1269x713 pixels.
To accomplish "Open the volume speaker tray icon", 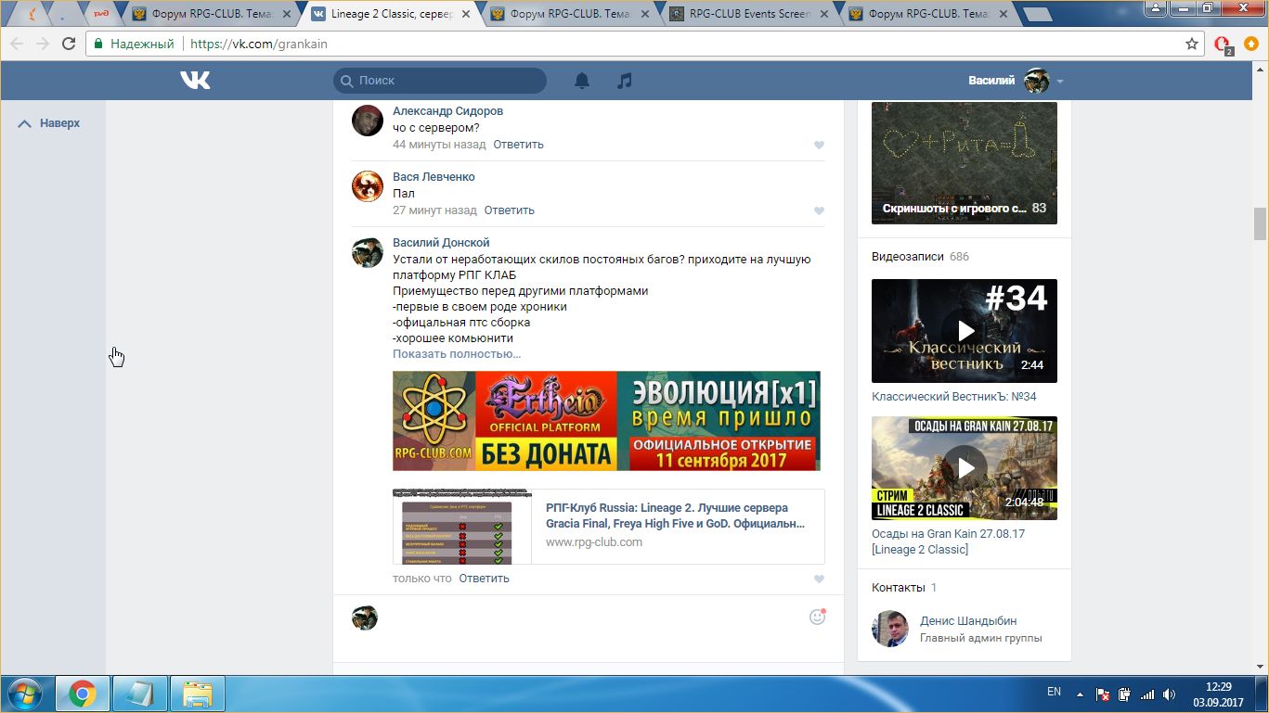I will tap(1170, 694).
